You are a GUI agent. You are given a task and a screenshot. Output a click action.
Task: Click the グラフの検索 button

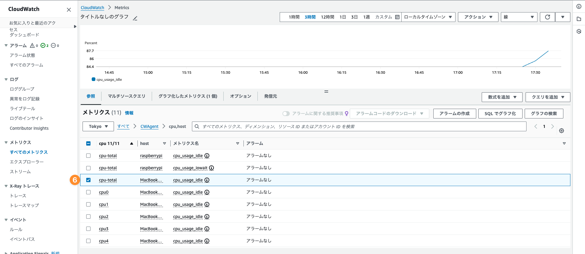click(544, 114)
